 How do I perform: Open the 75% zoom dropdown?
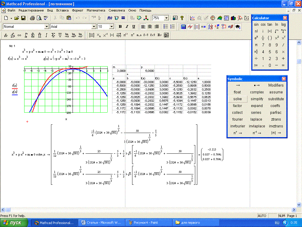click(166, 18)
